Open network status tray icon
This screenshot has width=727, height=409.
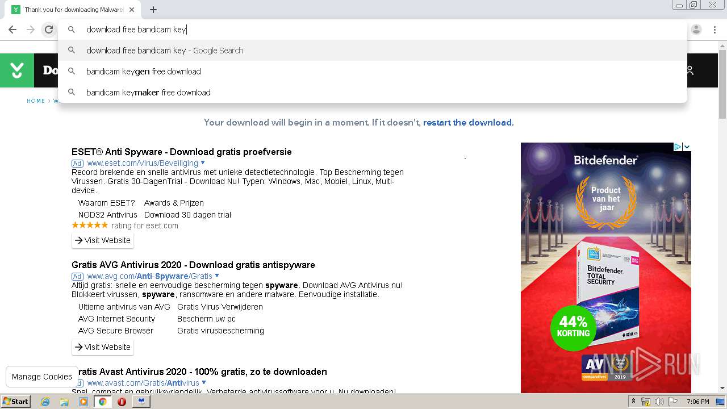tap(646, 402)
